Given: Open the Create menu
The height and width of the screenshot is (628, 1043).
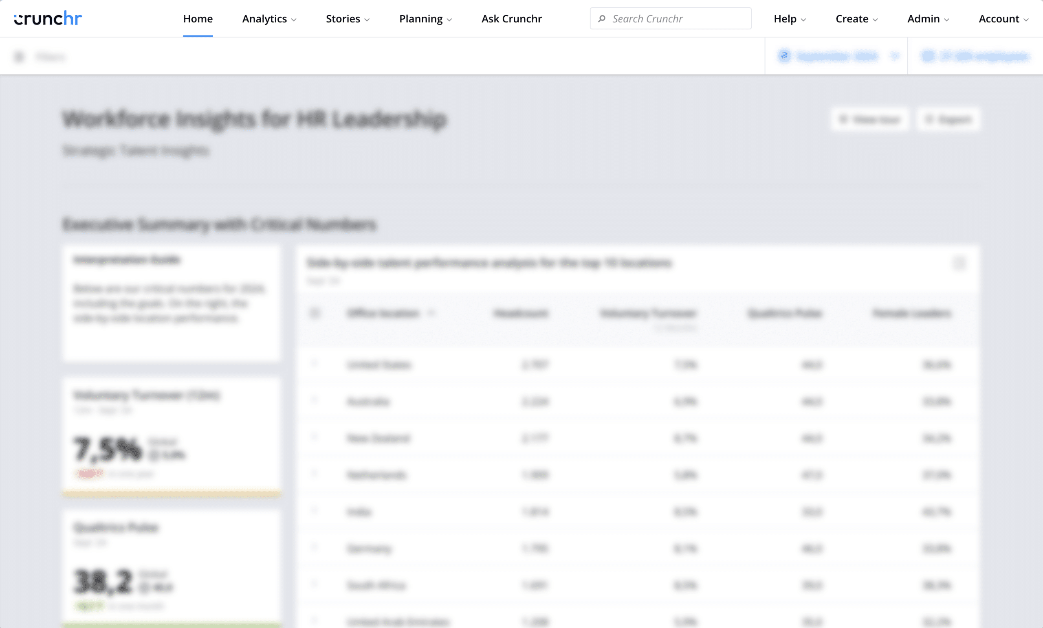Looking at the screenshot, I should tap(857, 19).
